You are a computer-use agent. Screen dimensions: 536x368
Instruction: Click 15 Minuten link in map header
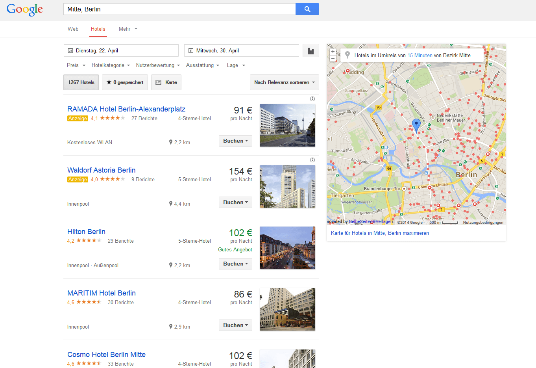coord(420,55)
